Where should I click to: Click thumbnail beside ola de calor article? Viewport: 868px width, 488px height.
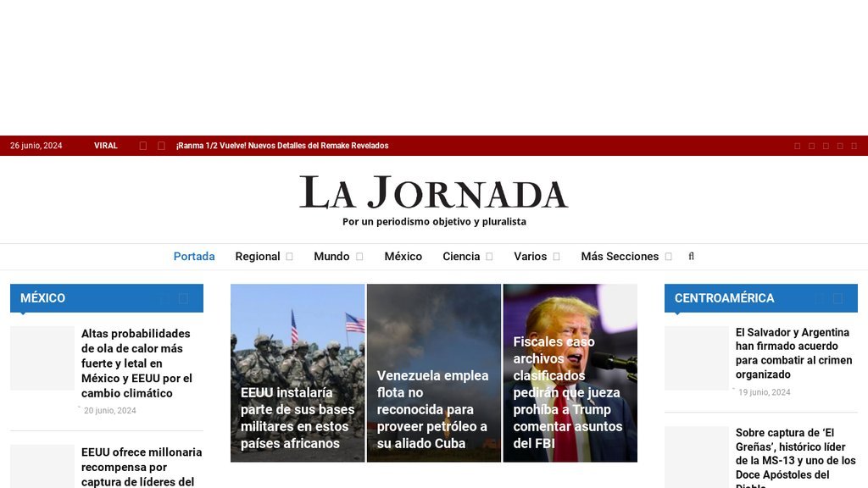point(42,358)
